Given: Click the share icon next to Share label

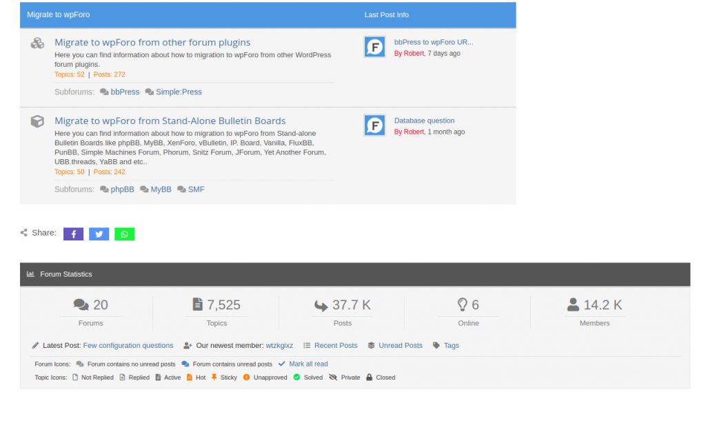Looking at the screenshot, I should point(24,233).
